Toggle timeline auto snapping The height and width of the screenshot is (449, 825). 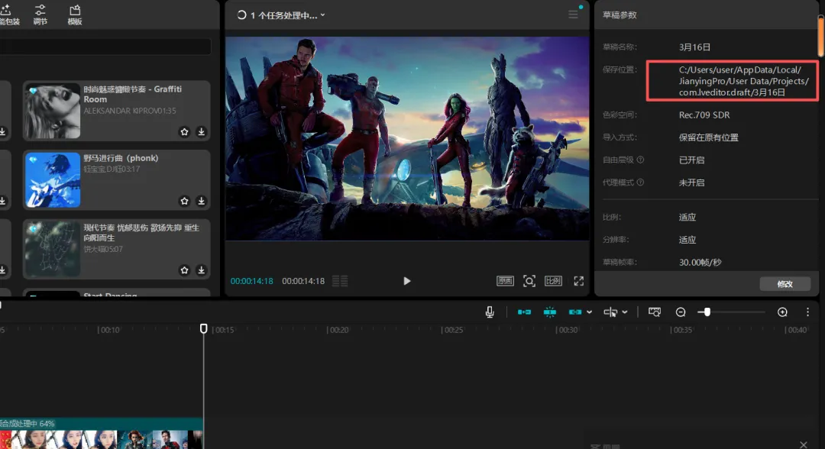pos(550,312)
